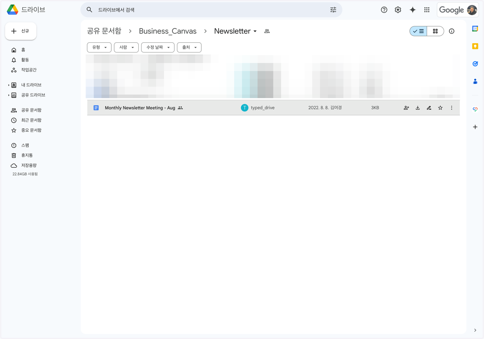Click the Google account avatar
The height and width of the screenshot is (339, 484).
coord(472,10)
